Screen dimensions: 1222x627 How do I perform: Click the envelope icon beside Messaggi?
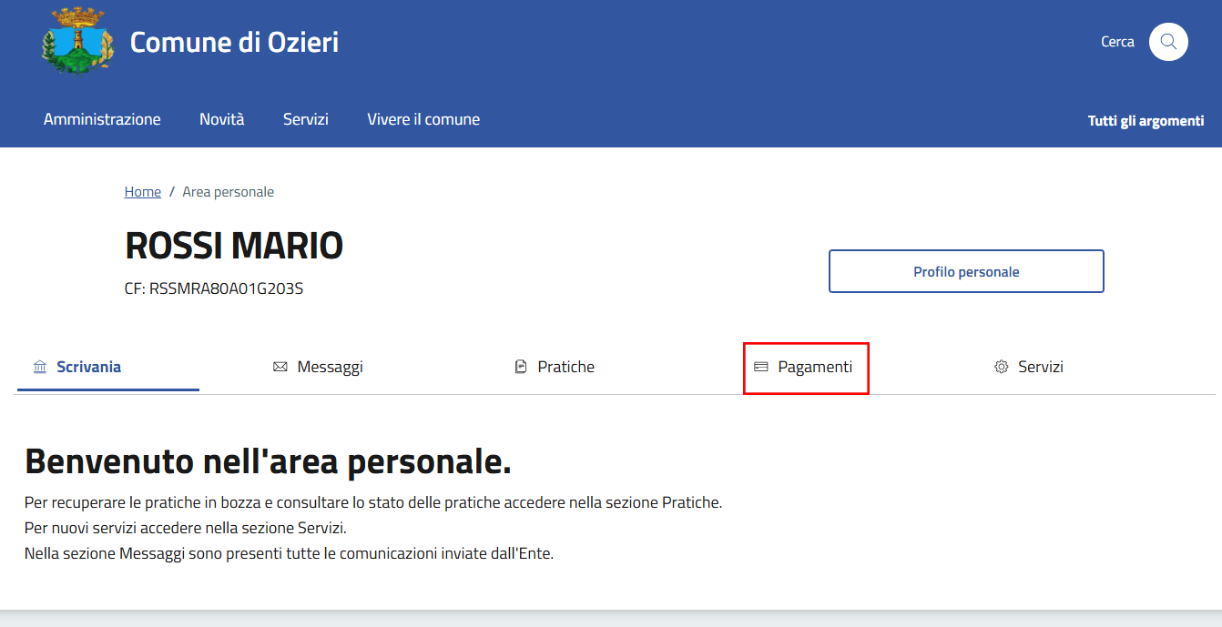click(280, 367)
